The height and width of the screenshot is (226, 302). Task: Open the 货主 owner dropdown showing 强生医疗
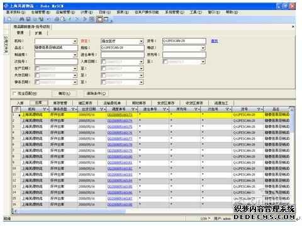coord(142,41)
